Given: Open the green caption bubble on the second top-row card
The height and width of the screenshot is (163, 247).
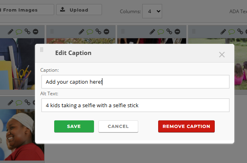Looking at the screenshot, I should 90,32.
